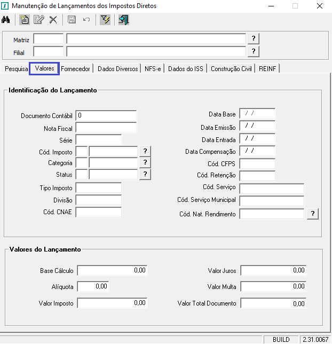Click the new record document icon
Image resolution: width=332 pixels, height=344 pixels.
click(25, 20)
